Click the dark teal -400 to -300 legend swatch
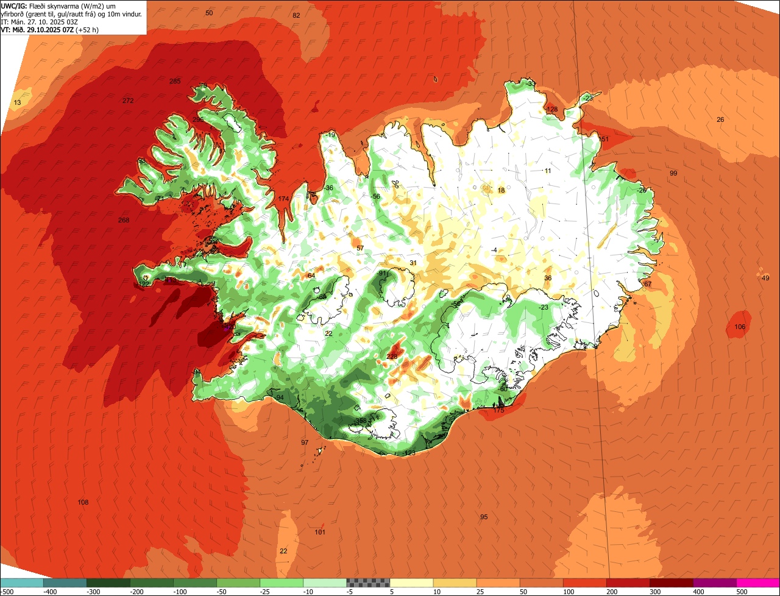The width and height of the screenshot is (780, 596). 65,583
